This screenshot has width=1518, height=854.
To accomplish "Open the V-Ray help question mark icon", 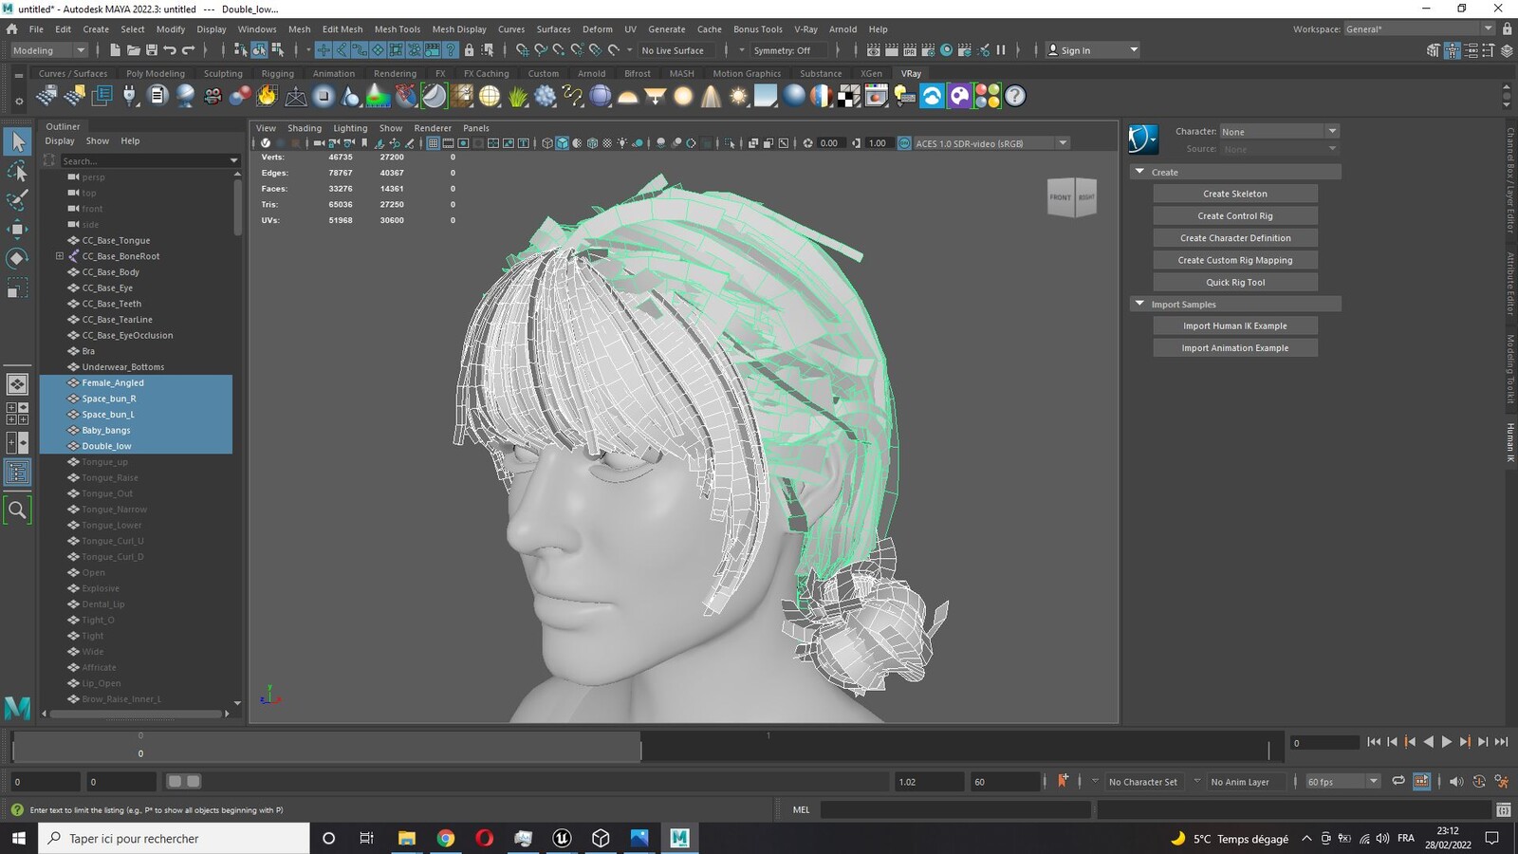I will coord(1015,96).
